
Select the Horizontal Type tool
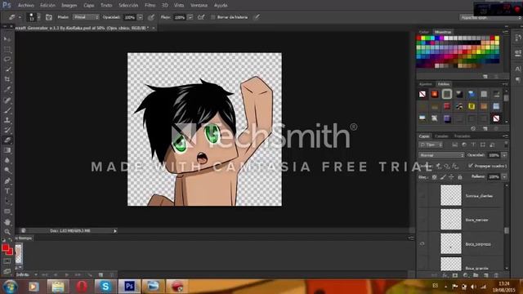click(7, 191)
